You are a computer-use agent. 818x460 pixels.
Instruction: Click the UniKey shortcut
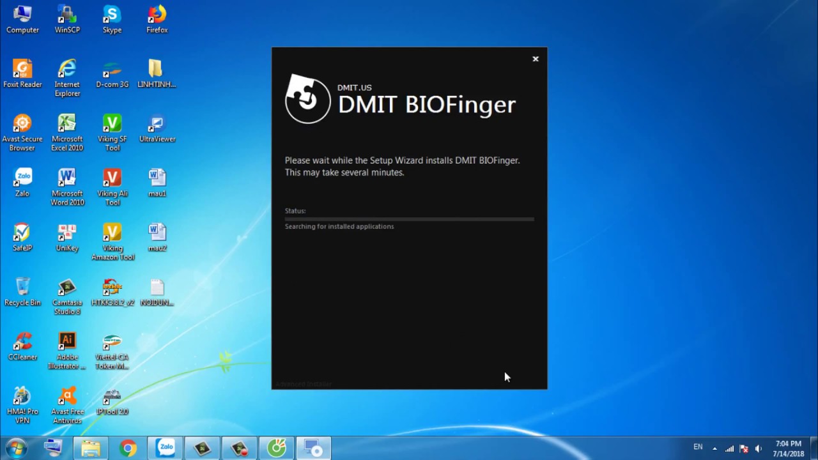[67, 237]
